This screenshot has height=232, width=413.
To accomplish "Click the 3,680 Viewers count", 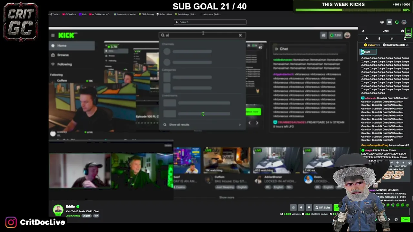I will tap(291, 214).
